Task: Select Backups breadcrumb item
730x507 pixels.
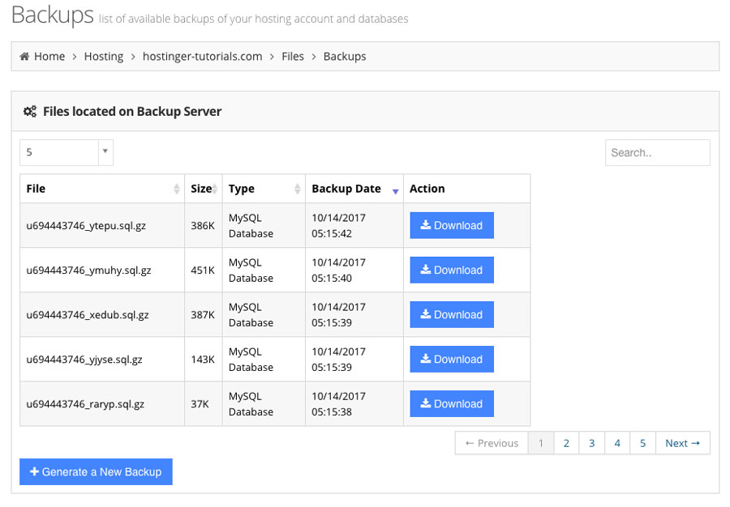Action: [345, 56]
